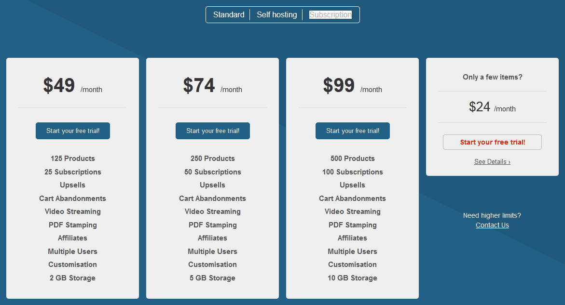Switch to the Standard pricing tab
Image resolution: width=565 pixels, height=305 pixels.
coord(228,14)
